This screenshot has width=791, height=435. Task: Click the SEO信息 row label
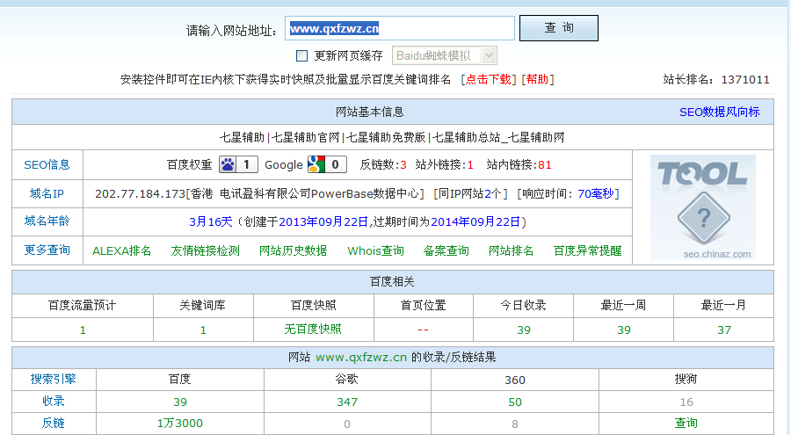[x=47, y=164]
